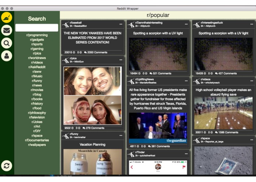Open r/history in the sidebar

click(37, 104)
